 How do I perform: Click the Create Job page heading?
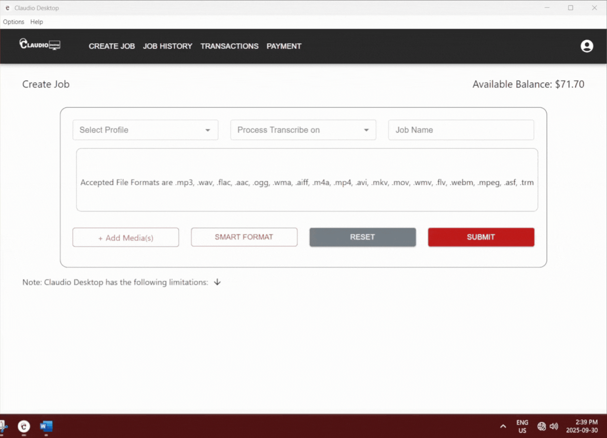coord(46,84)
